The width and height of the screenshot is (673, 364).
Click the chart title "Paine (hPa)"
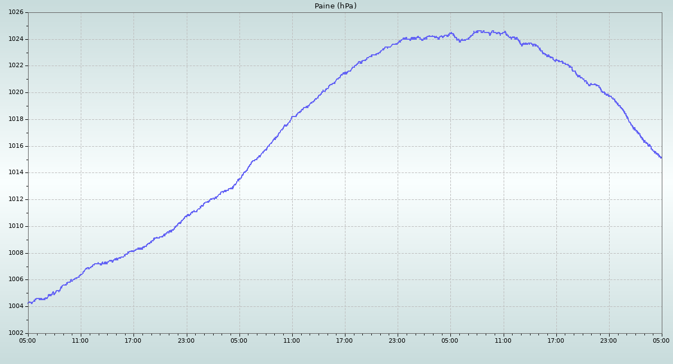click(x=335, y=6)
